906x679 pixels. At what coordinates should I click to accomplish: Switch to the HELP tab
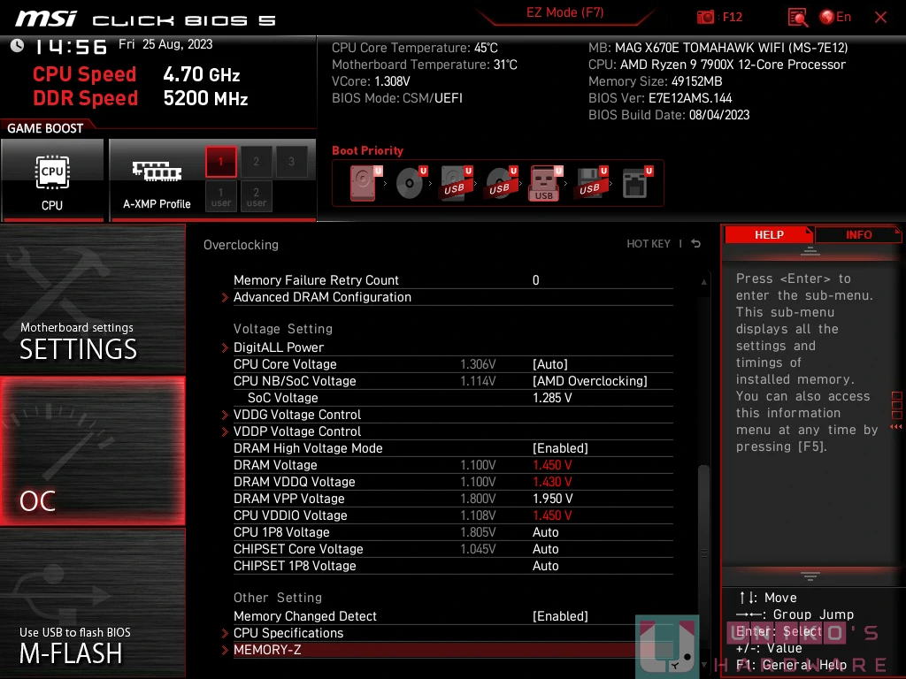[769, 235]
